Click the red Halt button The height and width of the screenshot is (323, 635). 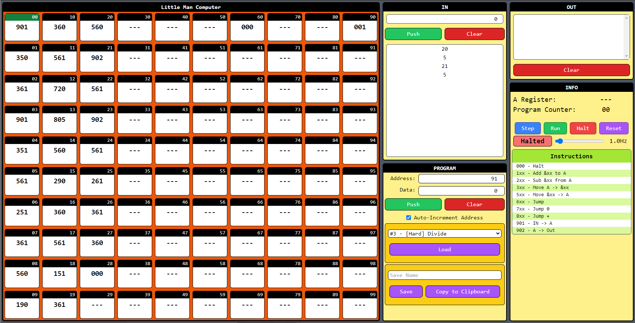[x=582, y=128]
